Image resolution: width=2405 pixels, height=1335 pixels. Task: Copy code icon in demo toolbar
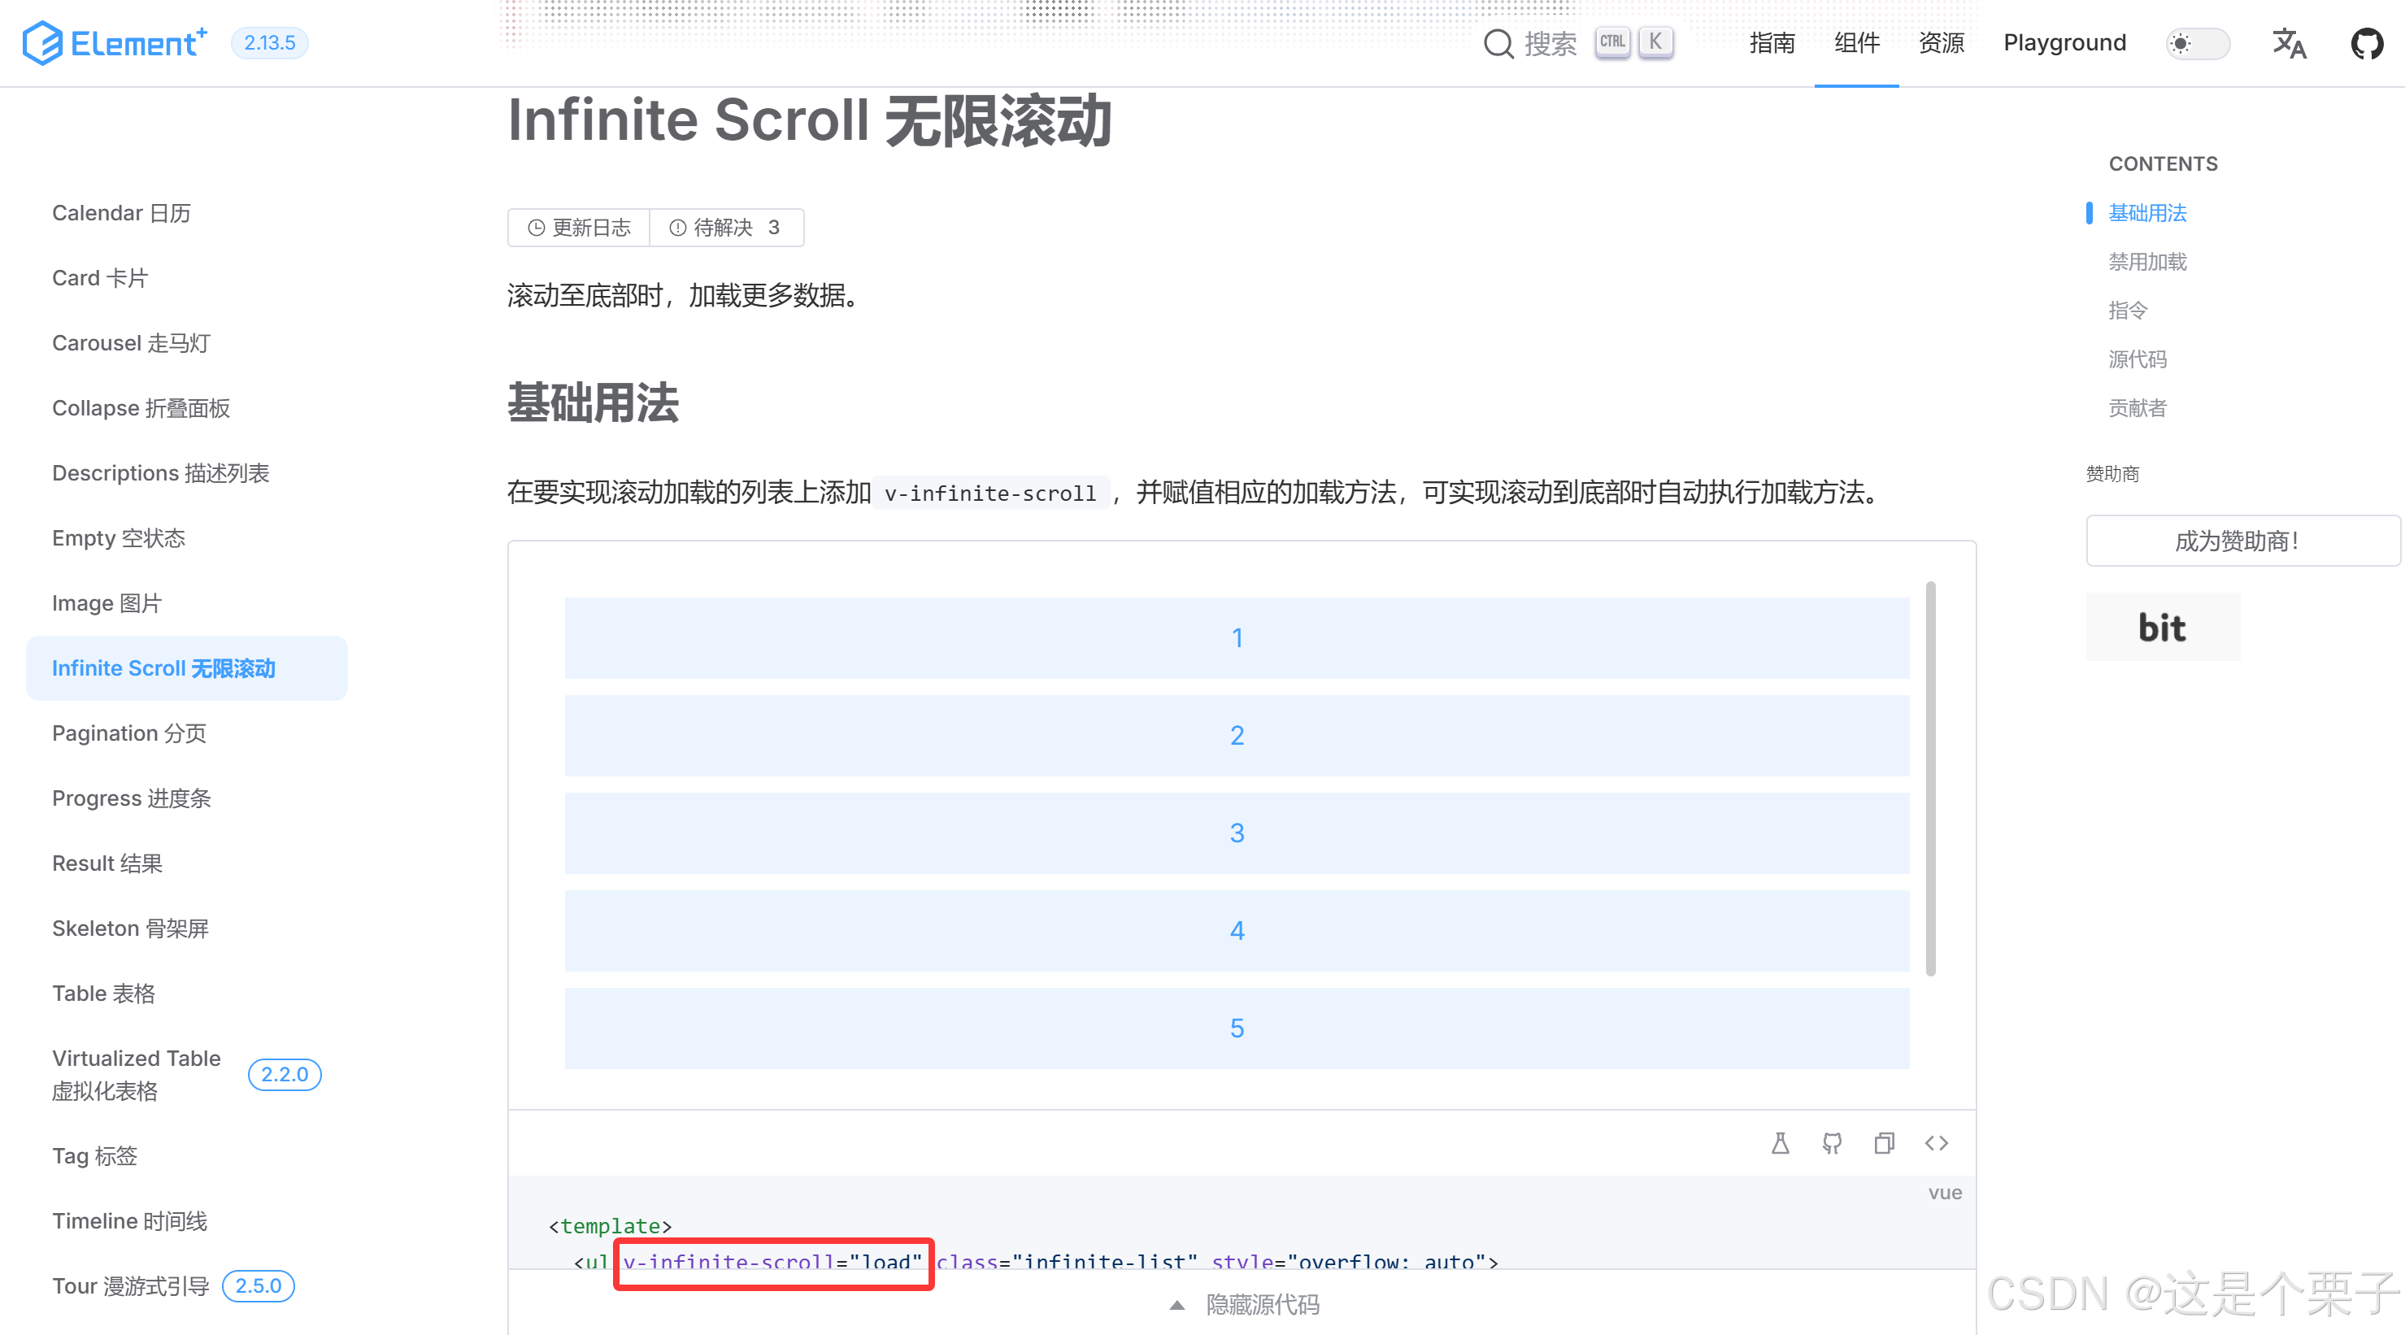tap(1884, 1142)
